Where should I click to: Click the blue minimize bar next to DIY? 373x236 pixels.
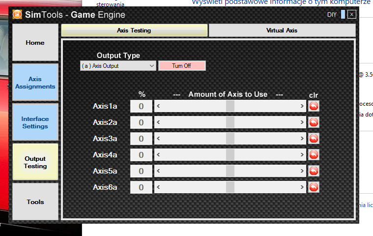tap(343, 14)
